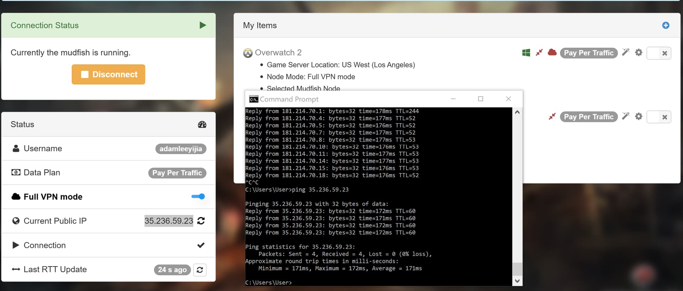Click the magic wand icon for Overwatch 2
683x291 pixels.
click(626, 53)
